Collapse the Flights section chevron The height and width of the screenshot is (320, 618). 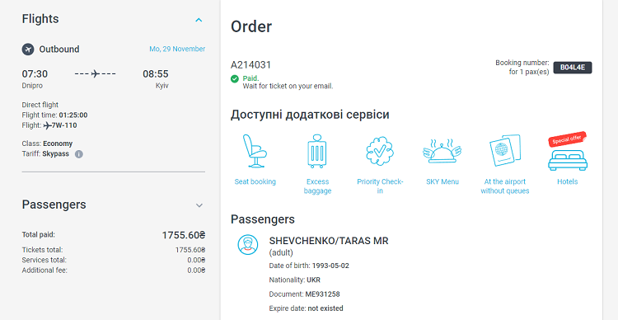(x=199, y=20)
